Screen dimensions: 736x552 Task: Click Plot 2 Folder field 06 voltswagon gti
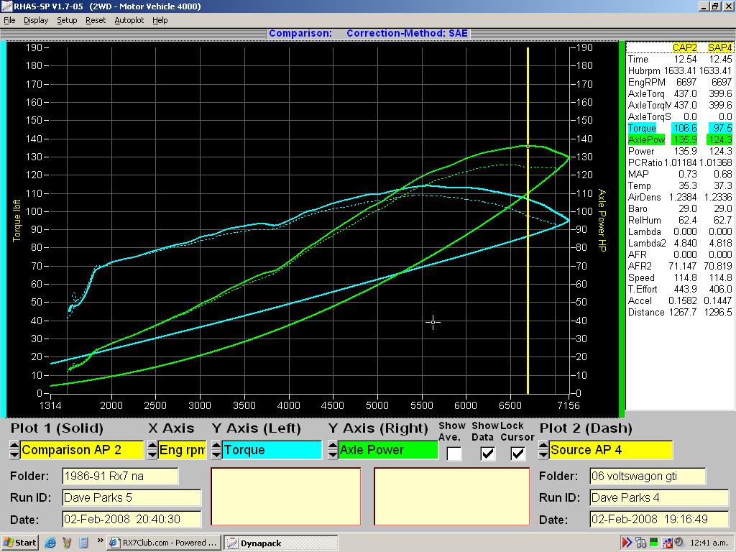pyautogui.click(x=648, y=476)
